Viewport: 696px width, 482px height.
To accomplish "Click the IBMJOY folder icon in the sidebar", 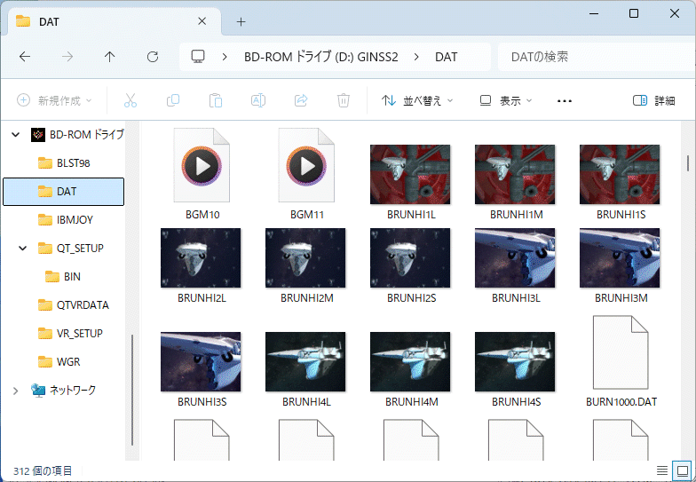I will click(44, 220).
